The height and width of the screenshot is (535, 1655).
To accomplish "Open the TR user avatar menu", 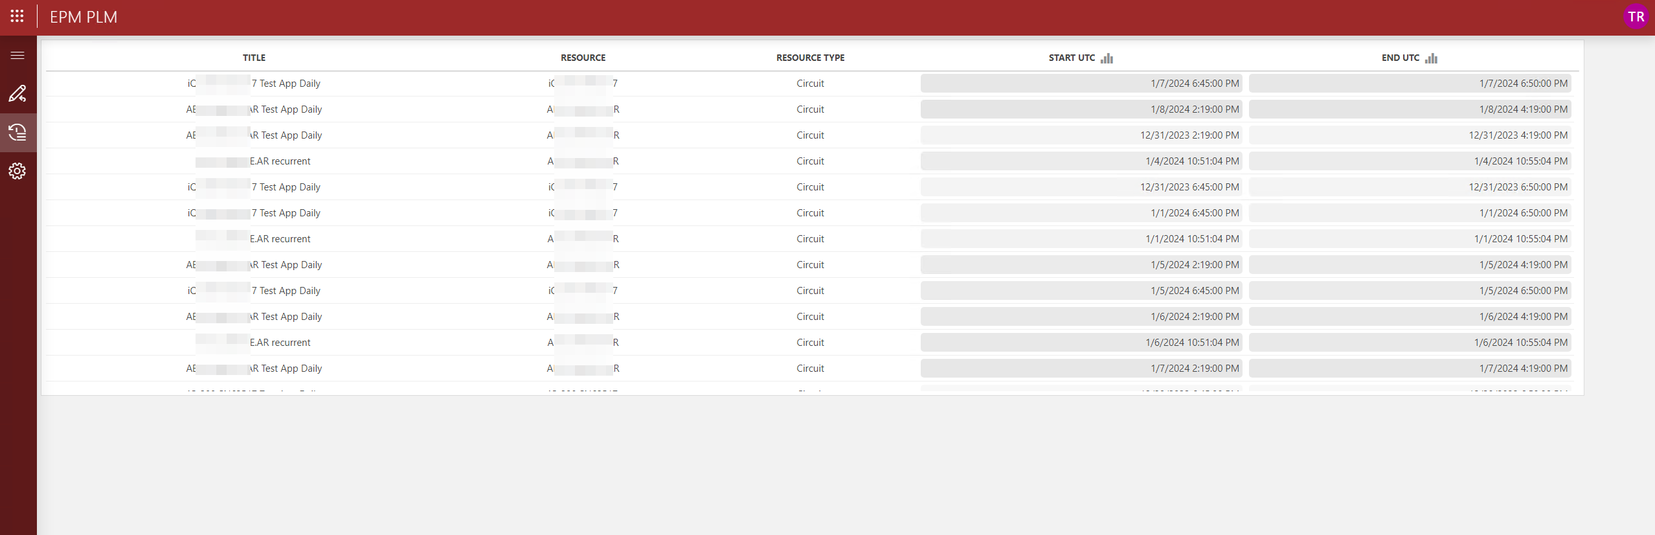I will pos(1636,17).
